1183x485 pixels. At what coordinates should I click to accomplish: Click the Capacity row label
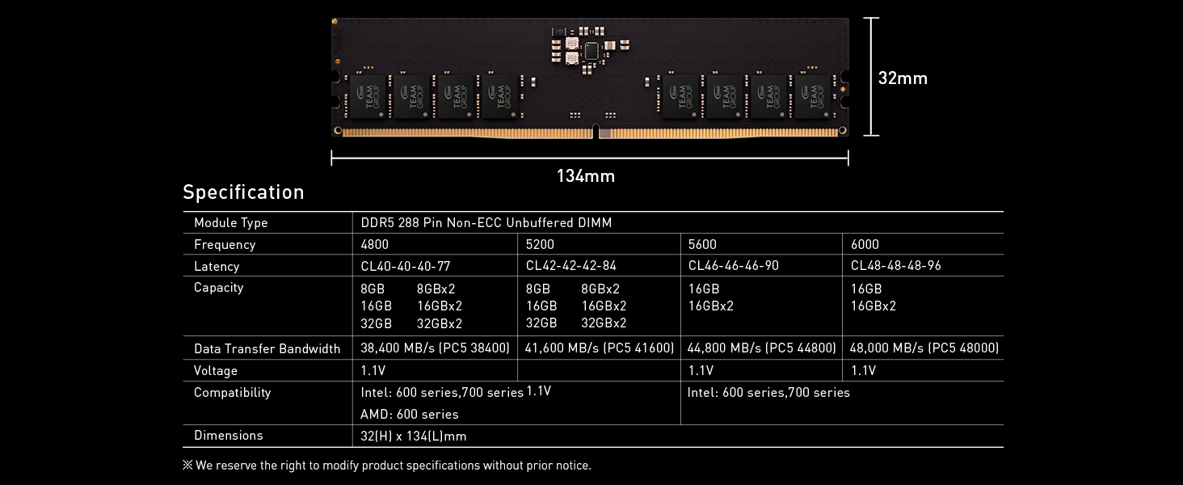pos(218,288)
